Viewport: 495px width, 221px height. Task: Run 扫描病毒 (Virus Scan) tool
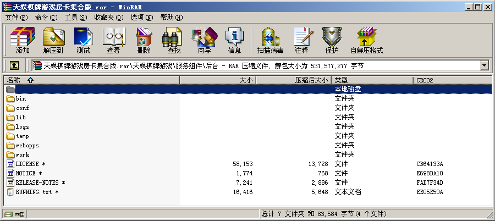tap(270, 40)
